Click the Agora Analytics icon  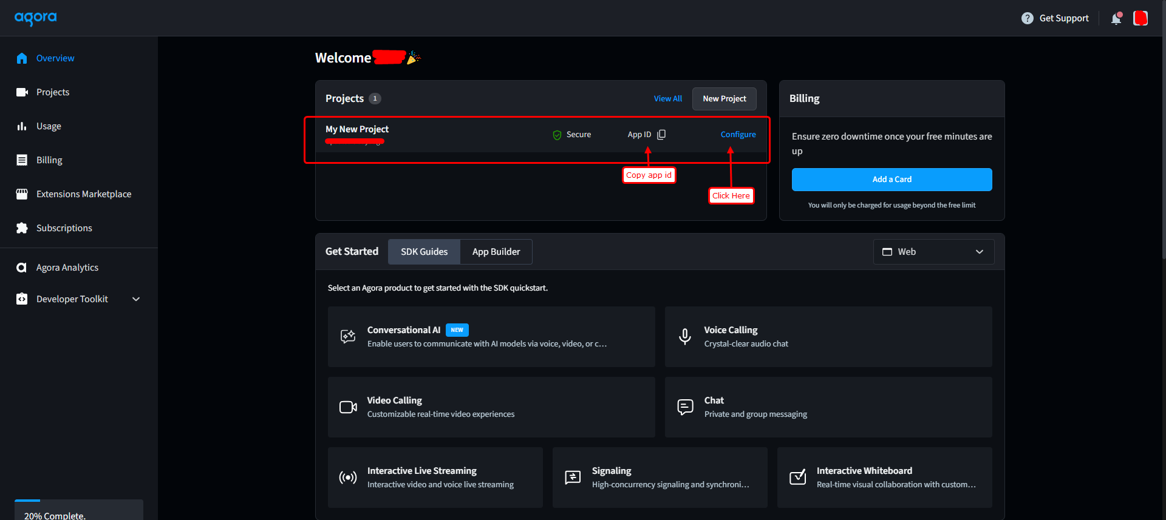pos(22,268)
